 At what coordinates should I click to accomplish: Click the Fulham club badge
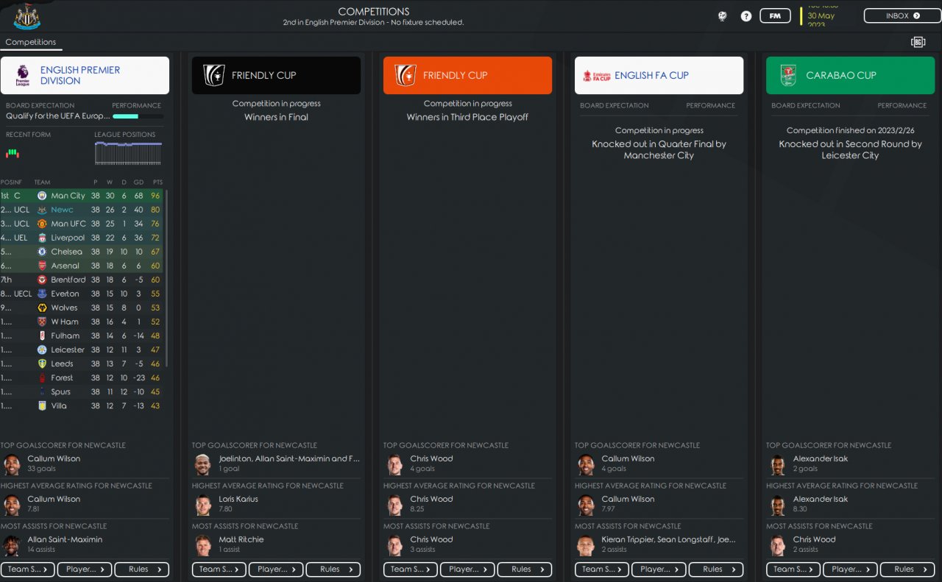[42, 336]
